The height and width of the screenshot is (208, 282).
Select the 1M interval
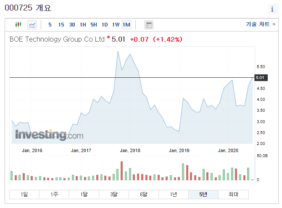127,25
